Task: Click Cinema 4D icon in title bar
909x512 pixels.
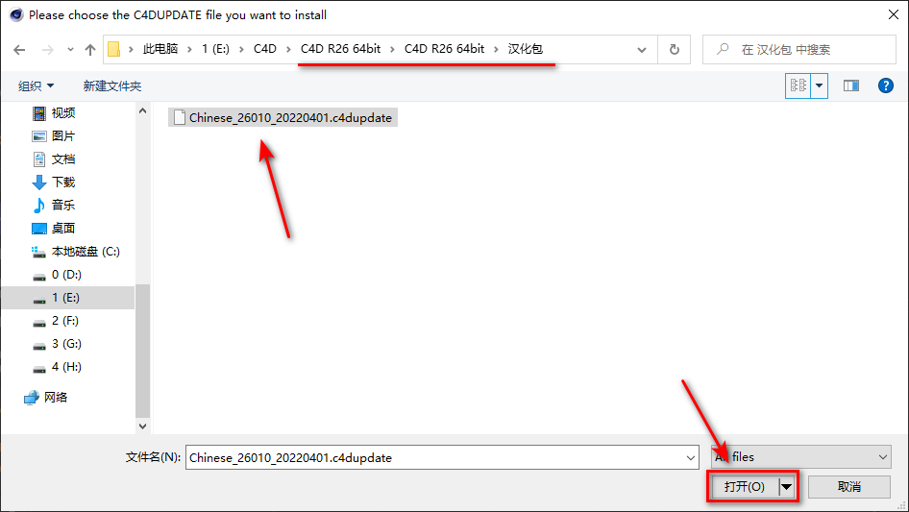Action: pos(16,14)
